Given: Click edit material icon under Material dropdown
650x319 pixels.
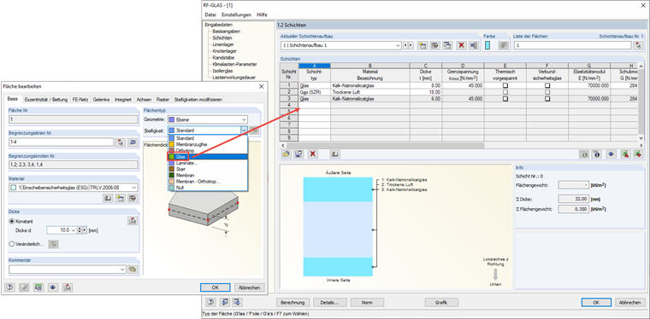Looking at the screenshot, I should pos(133,199).
